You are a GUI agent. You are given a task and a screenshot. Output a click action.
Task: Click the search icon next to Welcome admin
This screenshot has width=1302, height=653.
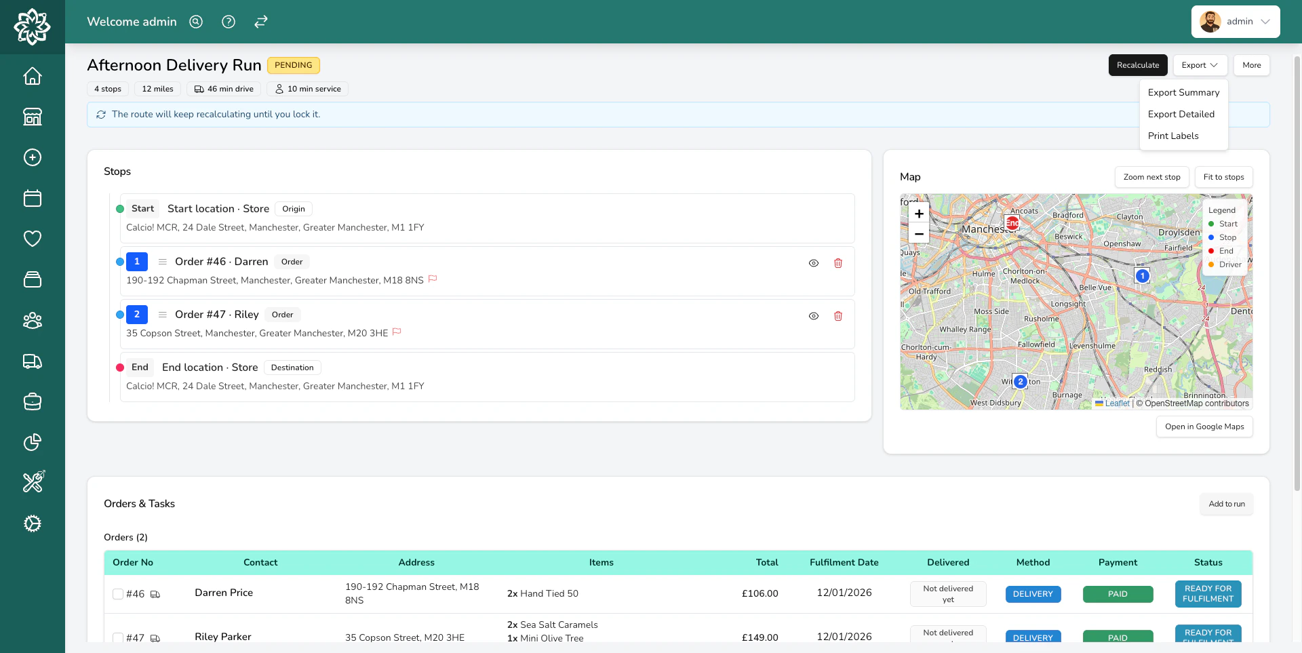pos(196,22)
